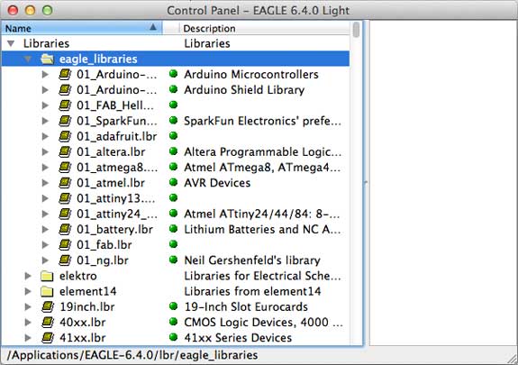
Task: Click 'CMOS Logic Devices, 4000 ...' description
Action: coord(263,323)
